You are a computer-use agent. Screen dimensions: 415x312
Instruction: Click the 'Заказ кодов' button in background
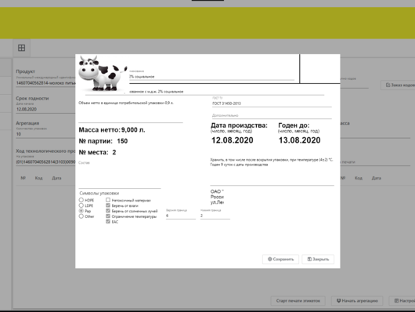[x=398, y=85]
